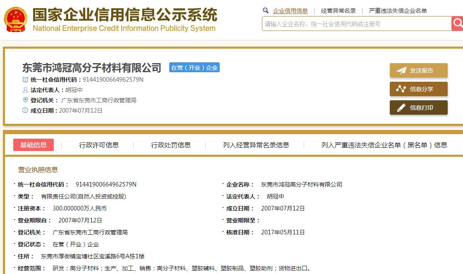
Task: Click the pencil icon on 信息打印
Action: [x=401, y=108]
